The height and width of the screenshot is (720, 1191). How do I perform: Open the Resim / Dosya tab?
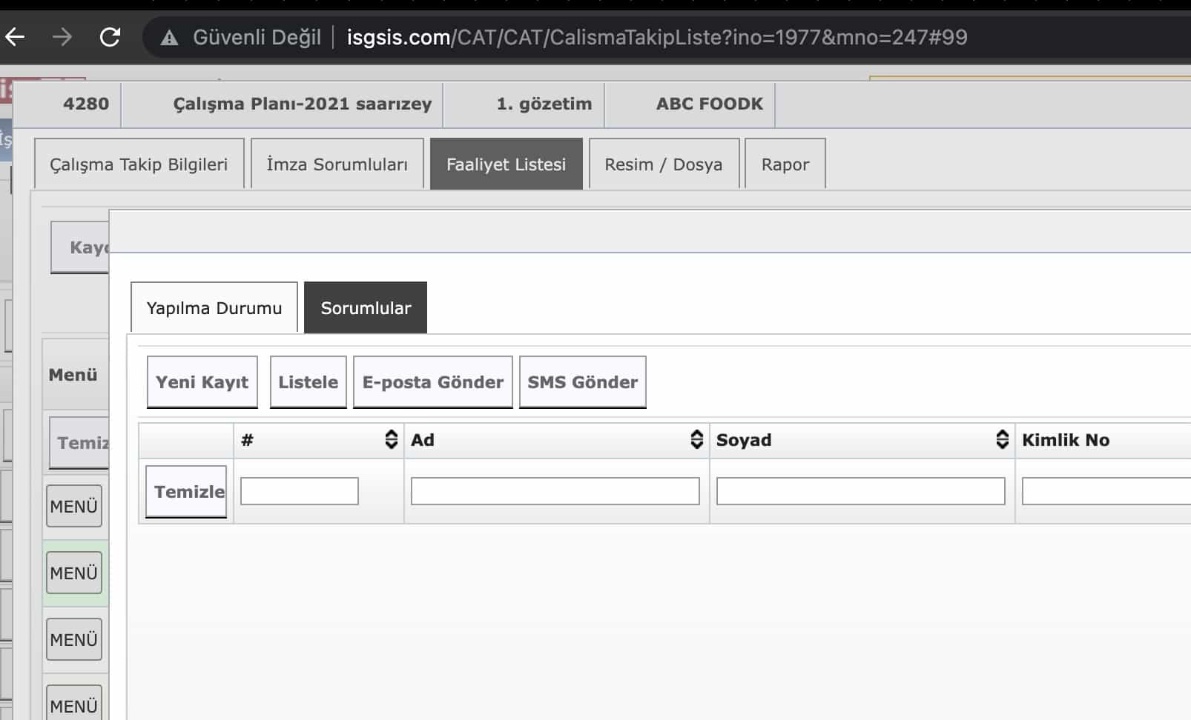(x=663, y=164)
